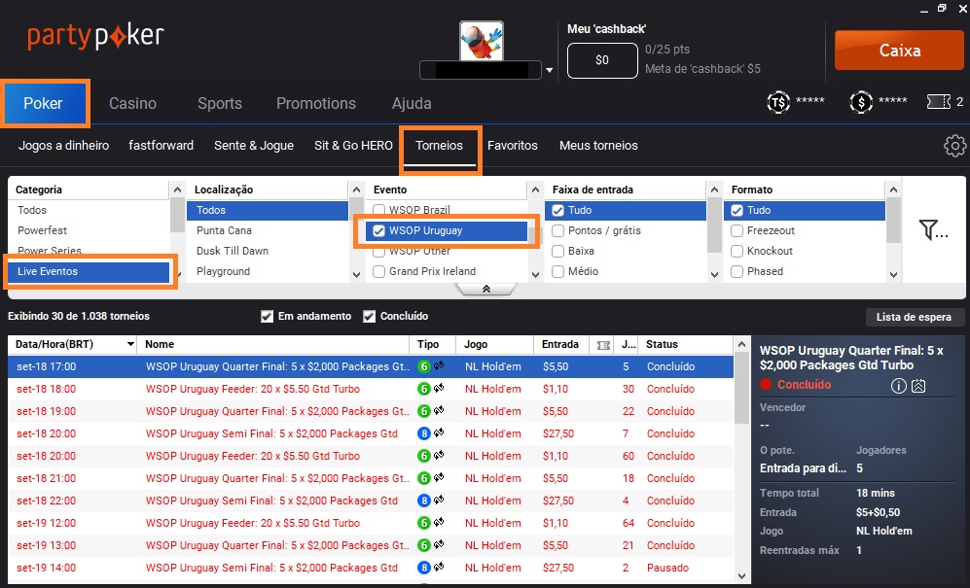Click the ticket column header icon

click(603, 345)
